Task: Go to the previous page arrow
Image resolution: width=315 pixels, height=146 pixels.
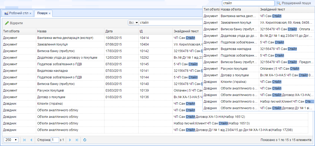Action: point(31,140)
